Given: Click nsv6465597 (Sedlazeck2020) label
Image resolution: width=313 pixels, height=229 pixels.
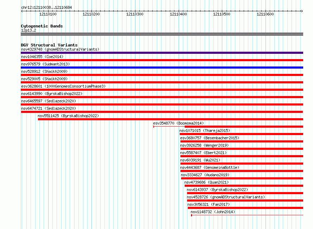Looking at the screenshot, I should [x=49, y=101].
